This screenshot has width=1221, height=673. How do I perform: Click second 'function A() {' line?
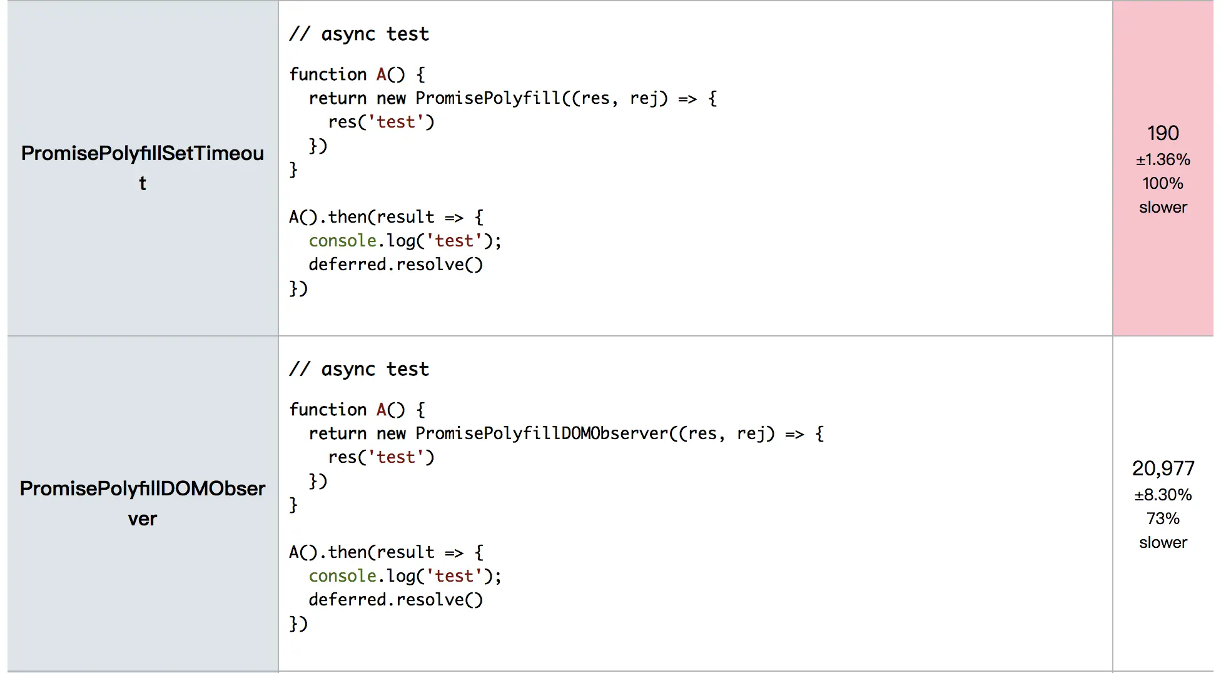(x=357, y=410)
